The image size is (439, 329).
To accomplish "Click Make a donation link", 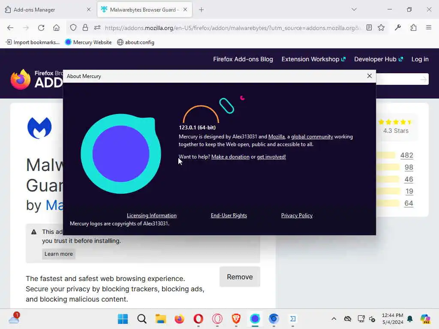I will [230, 157].
